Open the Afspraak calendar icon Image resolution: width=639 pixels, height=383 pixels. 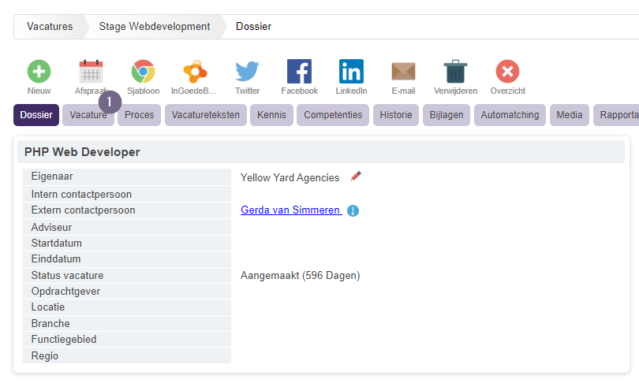tap(91, 71)
